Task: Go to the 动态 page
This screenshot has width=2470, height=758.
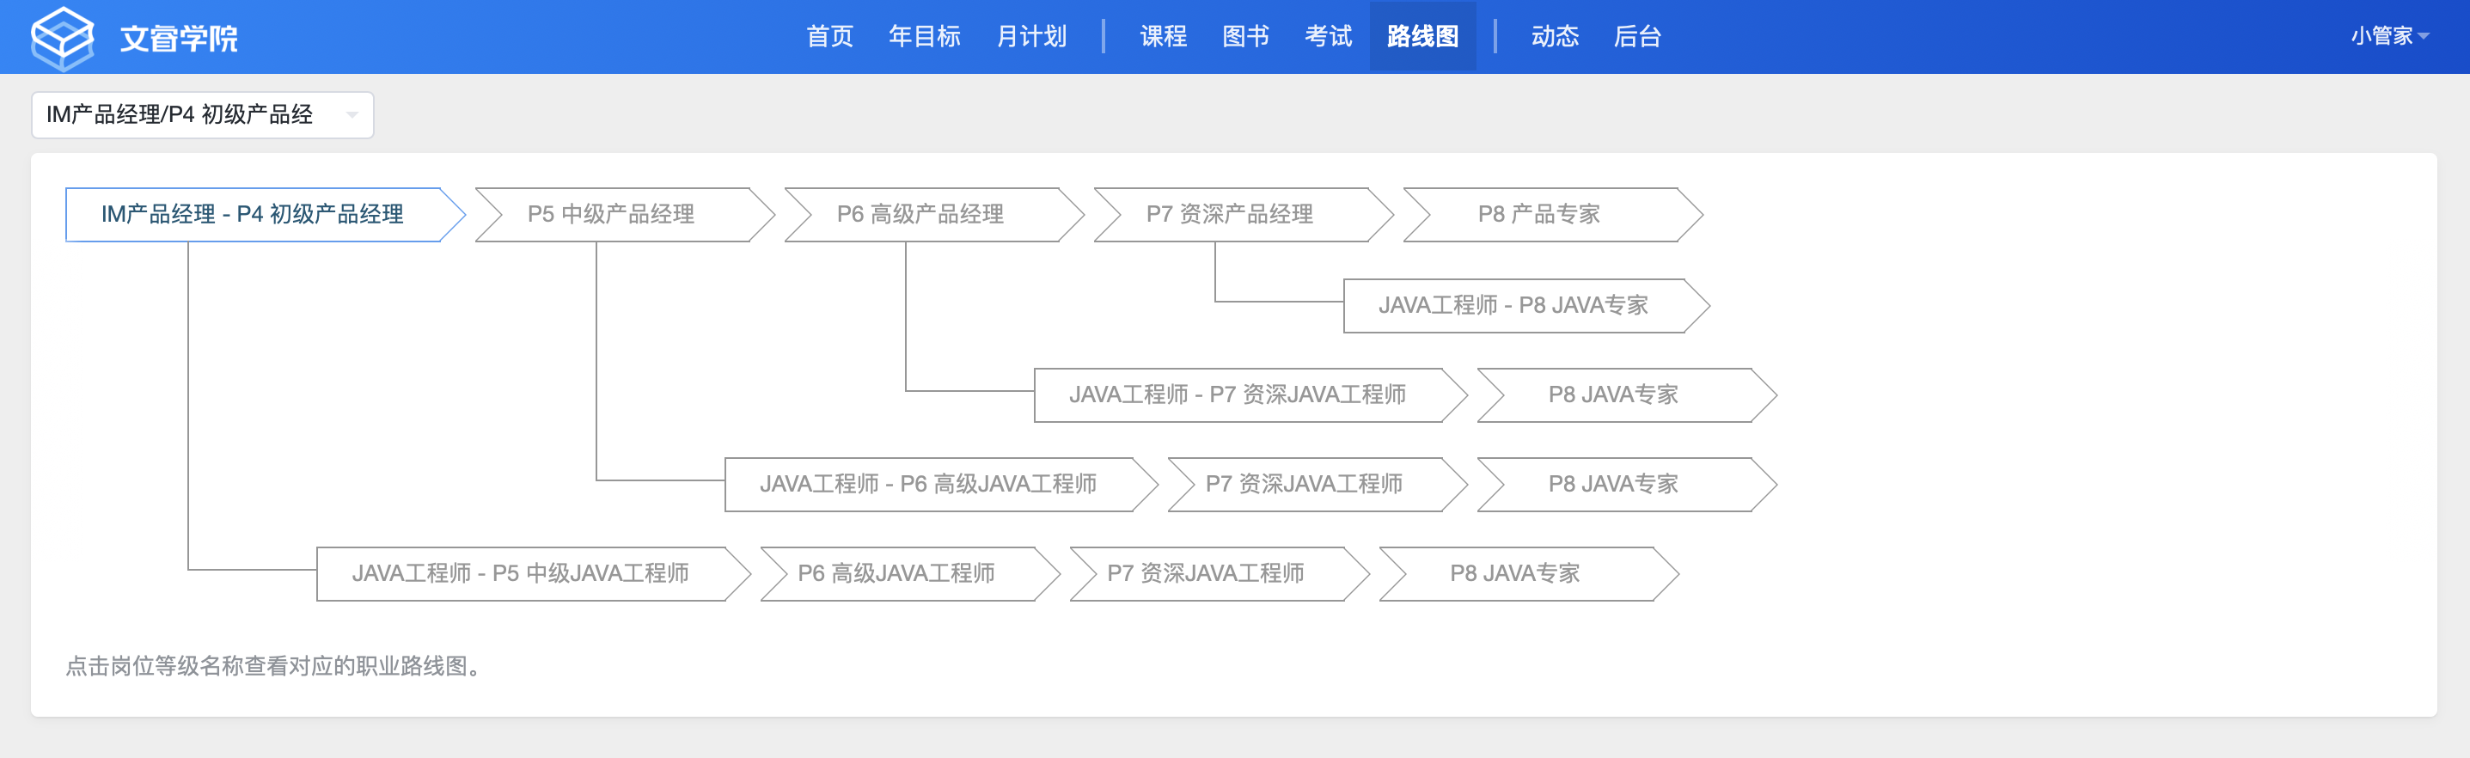Action: [1555, 36]
